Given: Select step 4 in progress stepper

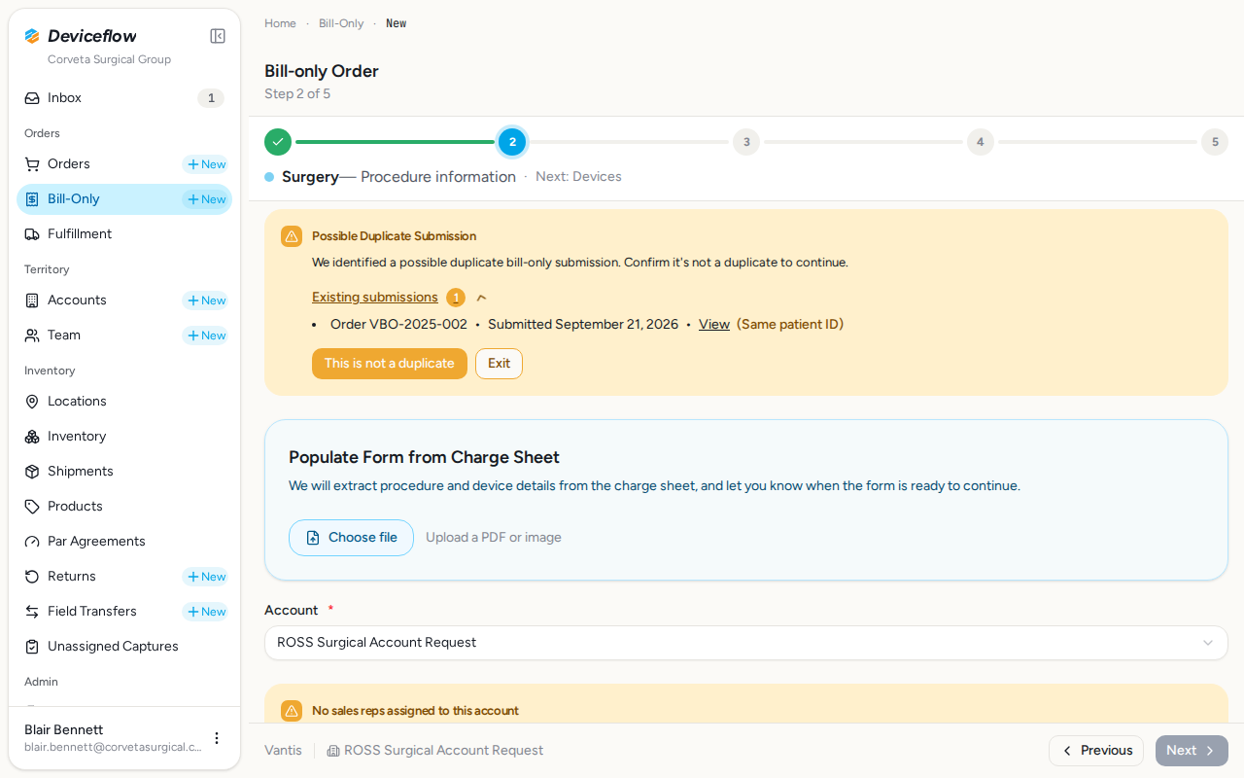Looking at the screenshot, I should 981,142.
